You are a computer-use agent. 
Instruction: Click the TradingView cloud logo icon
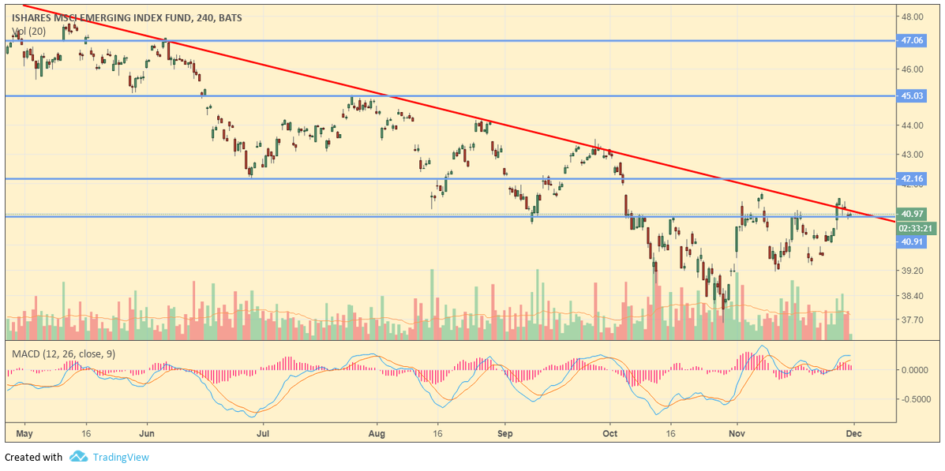point(77,457)
